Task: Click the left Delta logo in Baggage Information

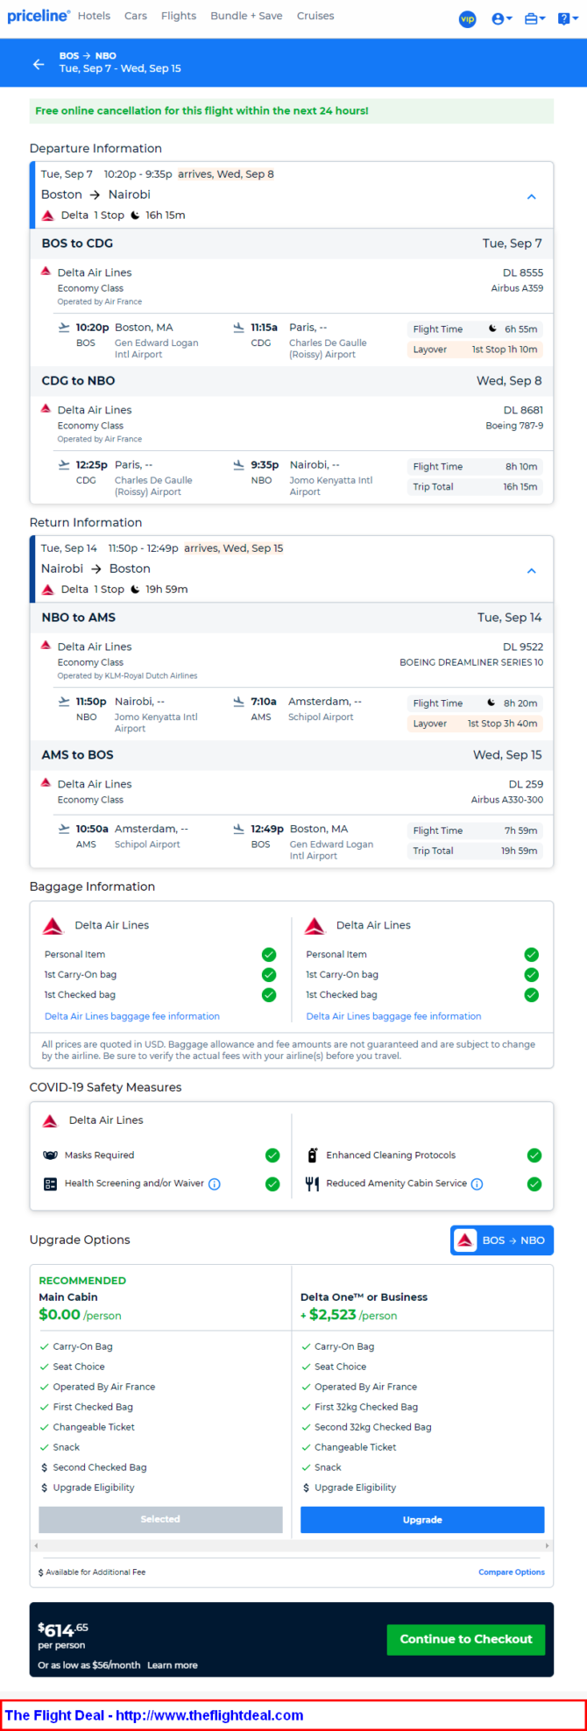Action: 53,926
